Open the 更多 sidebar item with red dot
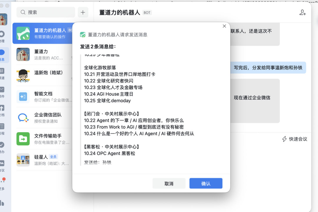 (2, 184)
